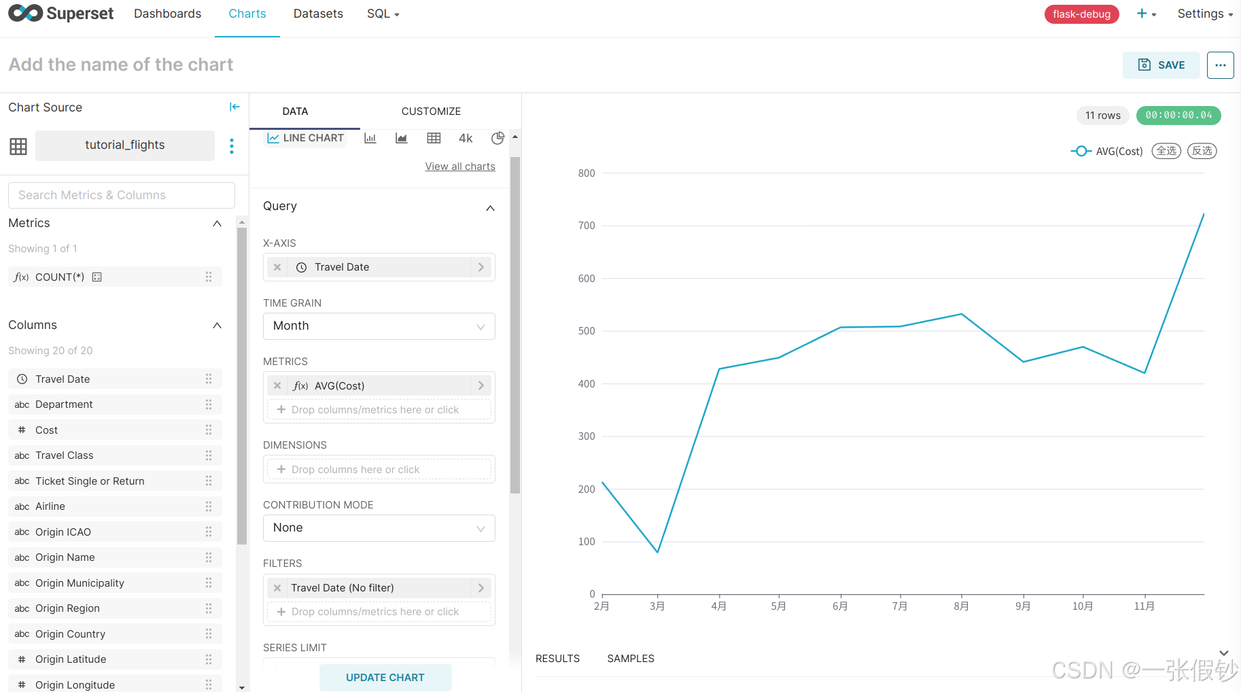The height and width of the screenshot is (692, 1241).
Task: Collapse the Chart Source panel
Action: click(234, 107)
